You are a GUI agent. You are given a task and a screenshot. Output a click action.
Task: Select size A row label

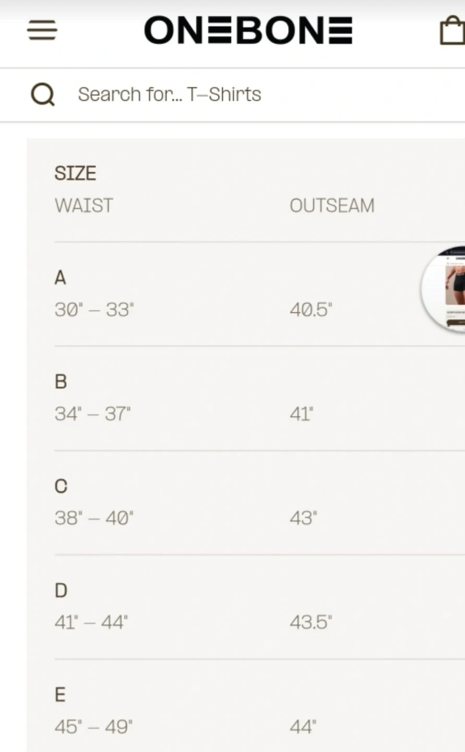click(x=61, y=277)
